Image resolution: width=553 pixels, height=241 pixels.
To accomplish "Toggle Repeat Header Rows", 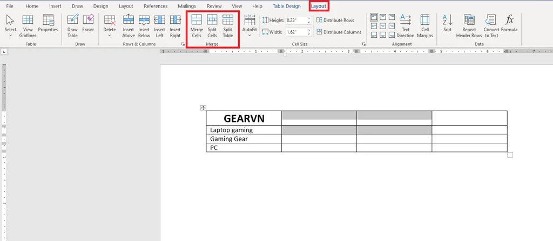I will click(x=469, y=26).
